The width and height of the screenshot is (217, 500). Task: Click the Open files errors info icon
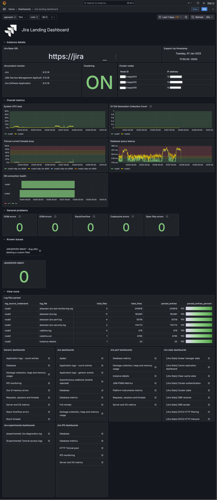[166, 217]
